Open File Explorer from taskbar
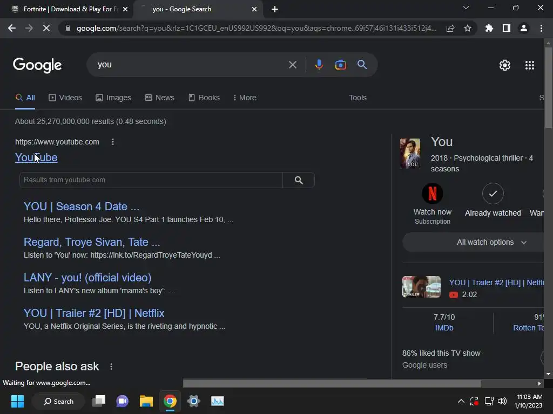Screen dimensions: 553x414 pos(146,401)
